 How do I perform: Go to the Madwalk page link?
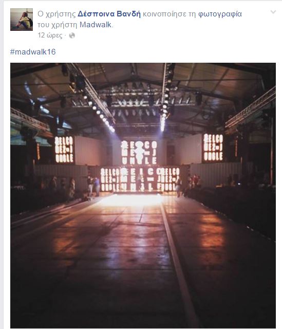coord(96,25)
